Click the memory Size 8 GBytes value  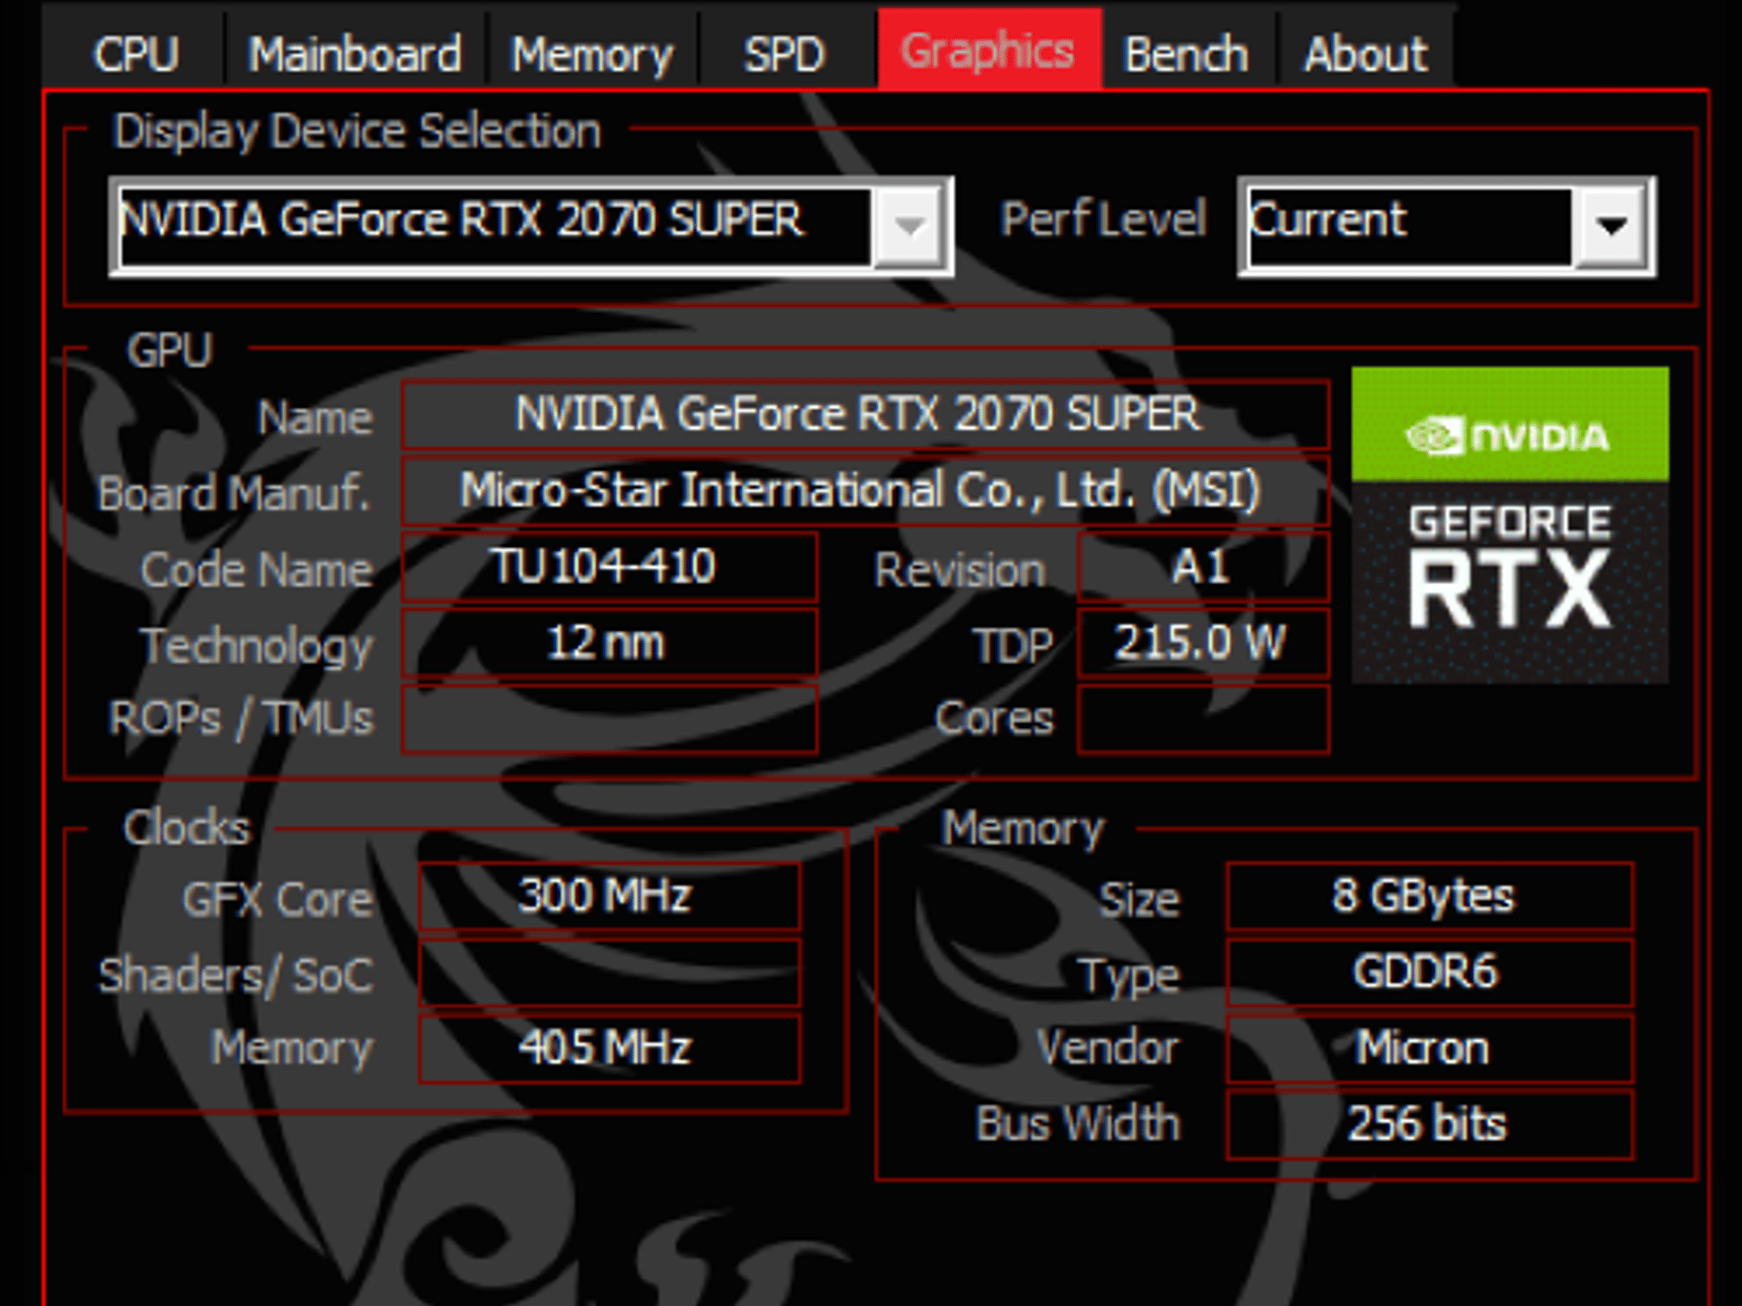[x=1429, y=896]
